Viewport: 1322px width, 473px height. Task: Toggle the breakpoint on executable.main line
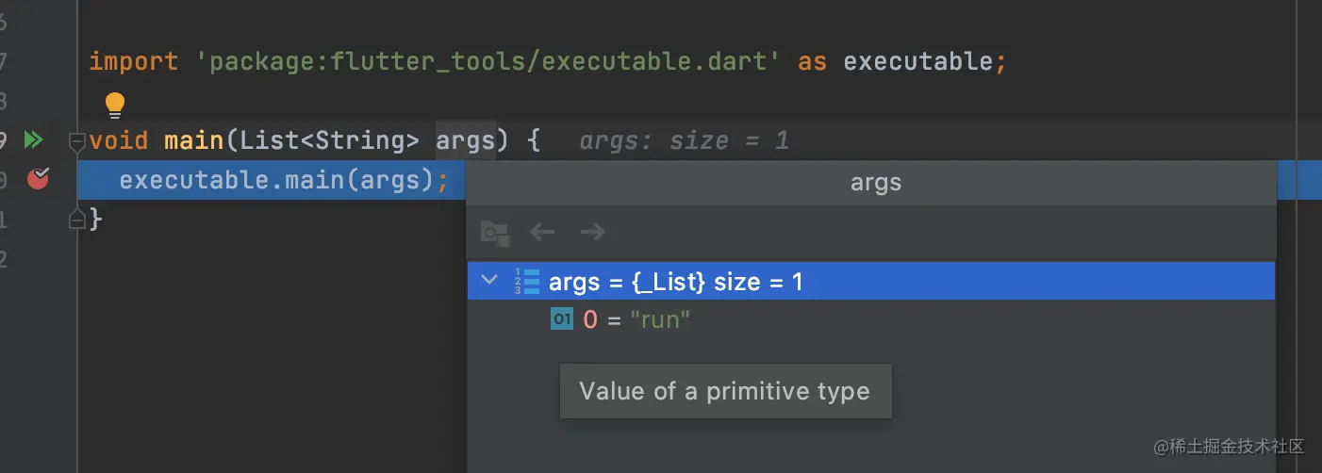38,178
